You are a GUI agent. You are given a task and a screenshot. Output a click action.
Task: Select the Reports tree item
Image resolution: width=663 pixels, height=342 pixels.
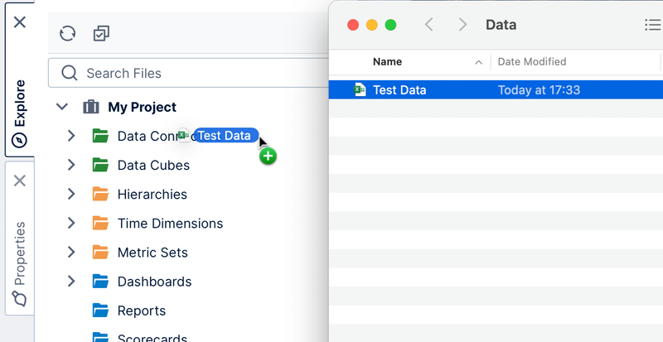coord(141,311)
